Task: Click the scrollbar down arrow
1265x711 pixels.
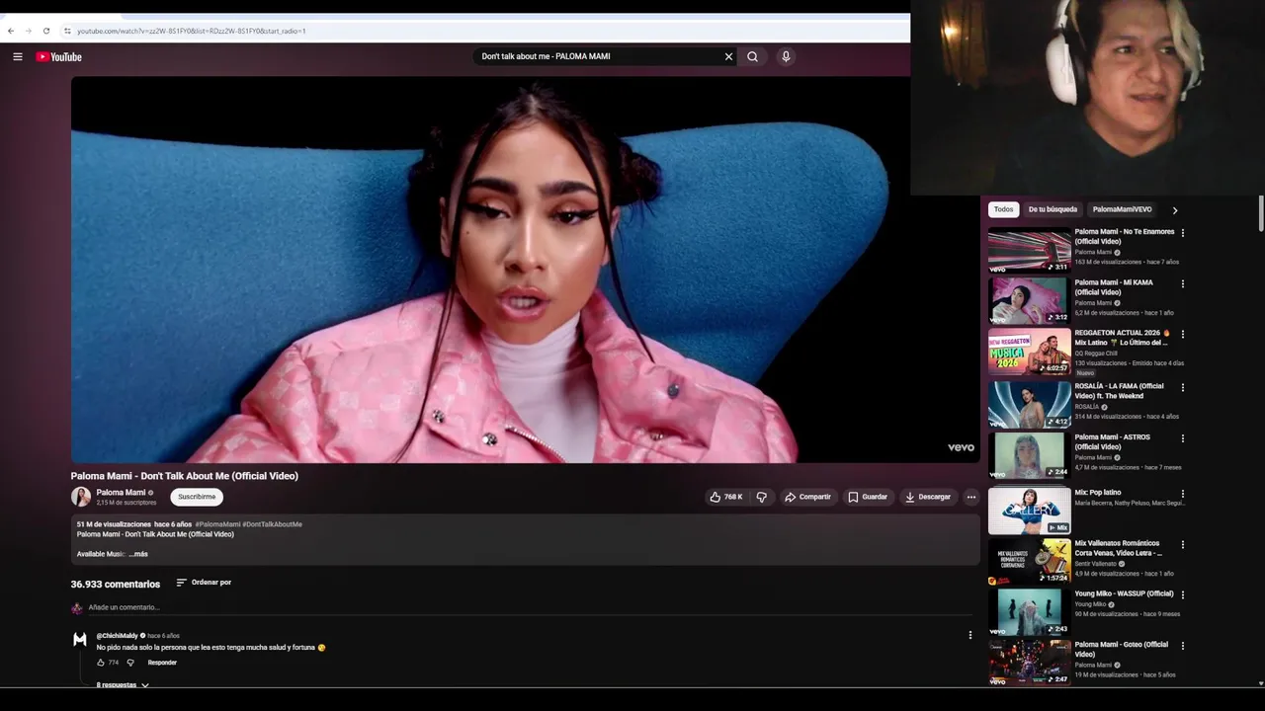Action: tap(1260, 682)
